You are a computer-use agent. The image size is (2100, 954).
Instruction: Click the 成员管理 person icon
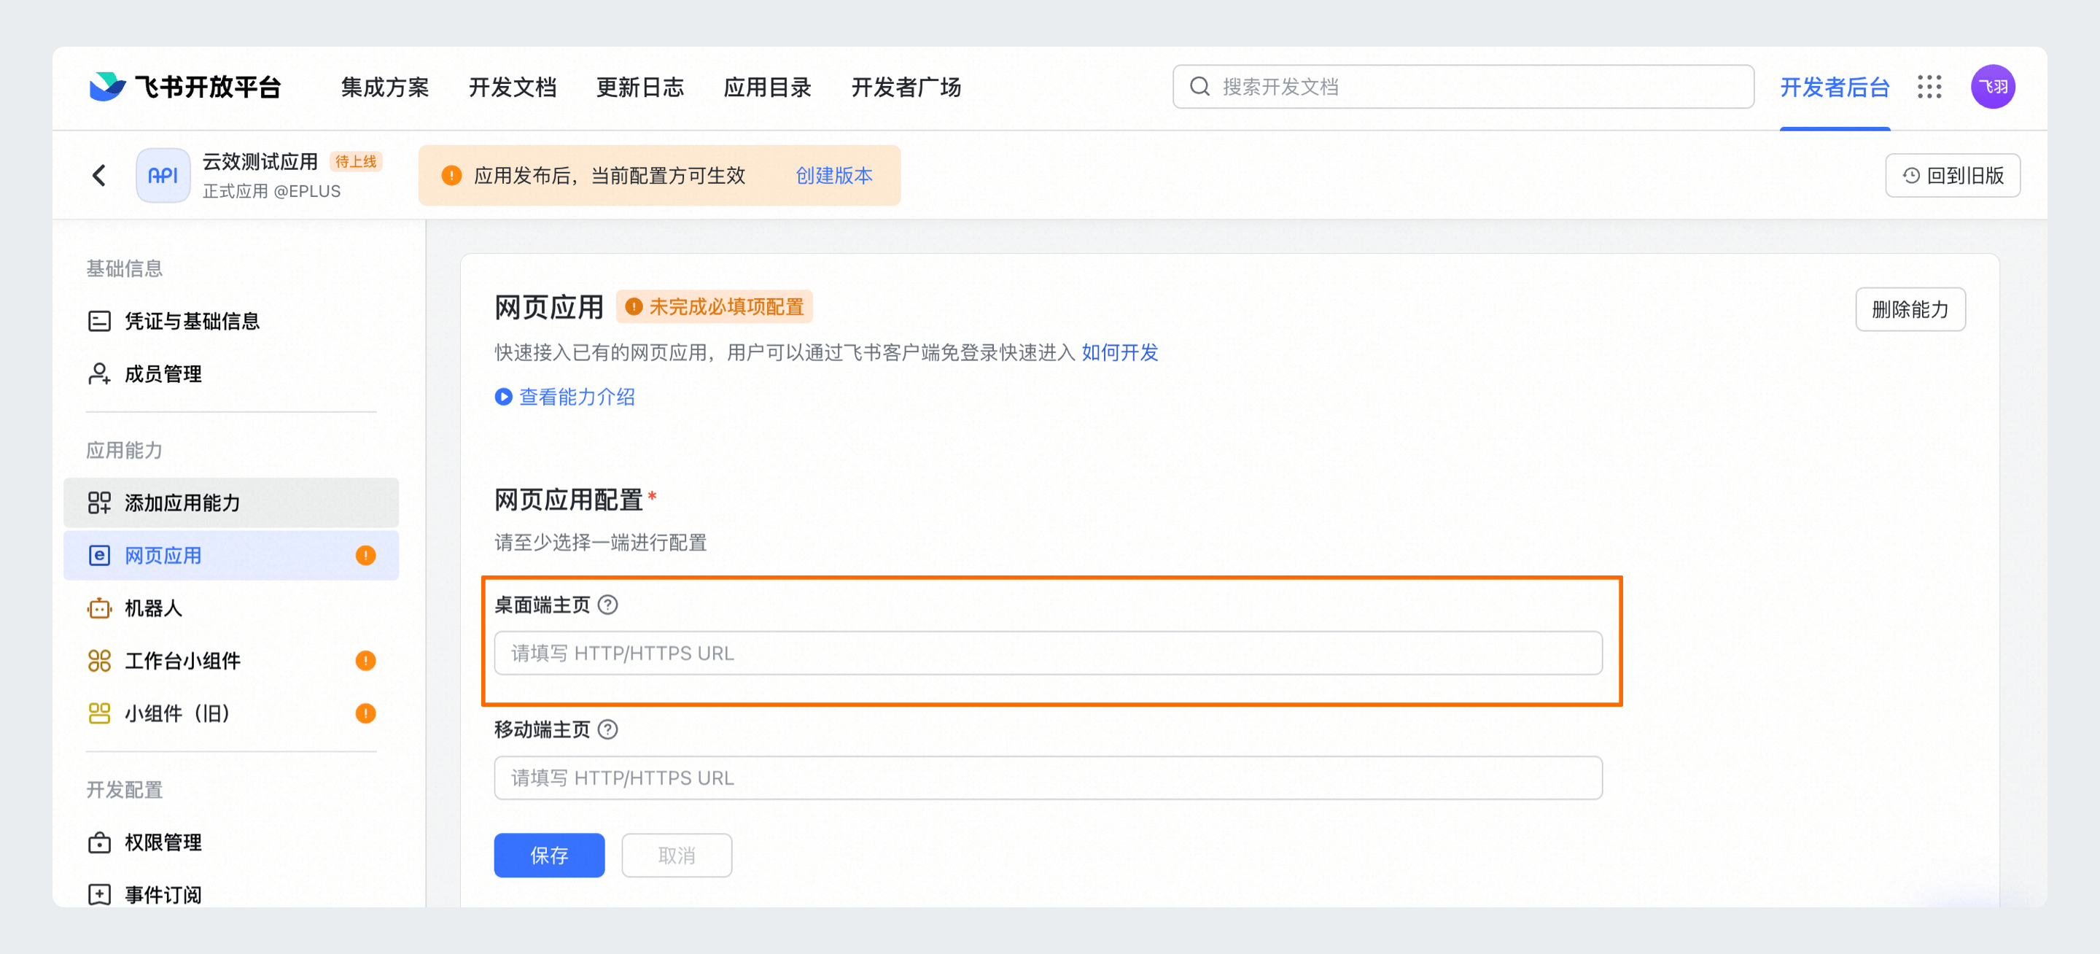[x=99, y=374]
